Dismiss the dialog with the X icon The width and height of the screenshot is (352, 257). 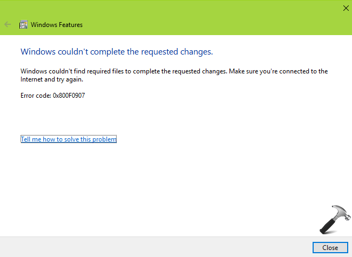[346, 8]
